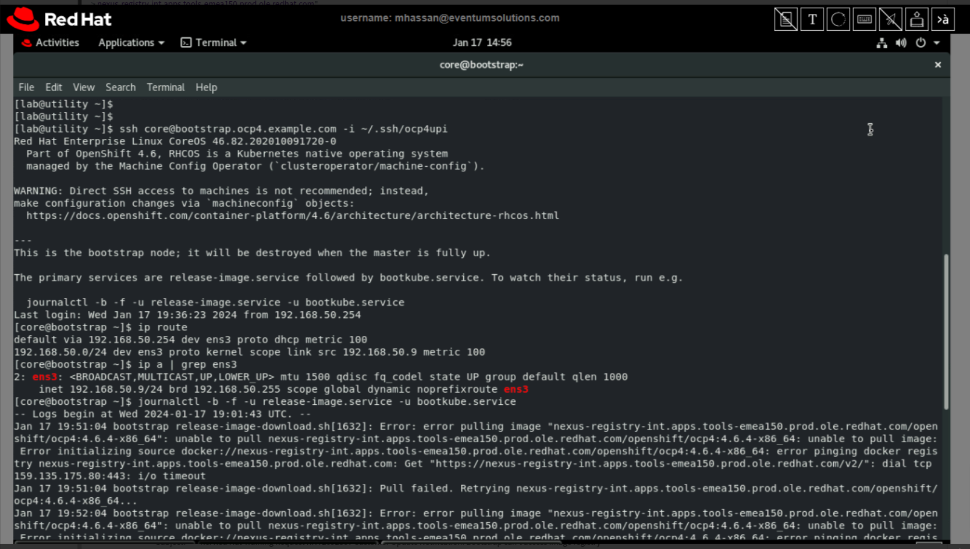Click the '192.168.50.0/24 dev ens3' route line
The width and height of the screenshot is (970, 549).
coord(249,352)
